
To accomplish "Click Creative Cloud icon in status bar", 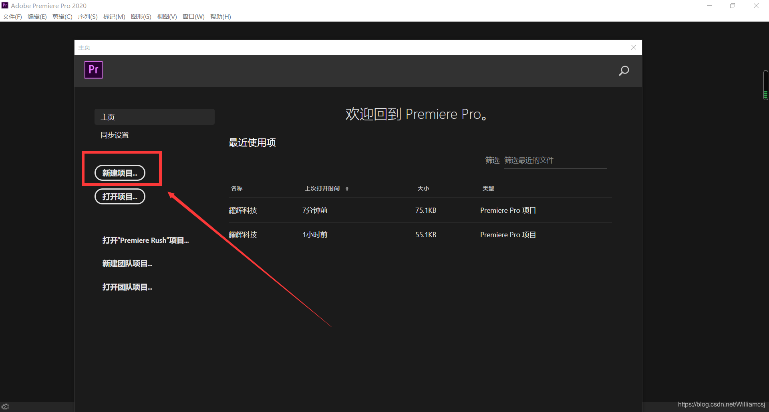I will 6,406.
